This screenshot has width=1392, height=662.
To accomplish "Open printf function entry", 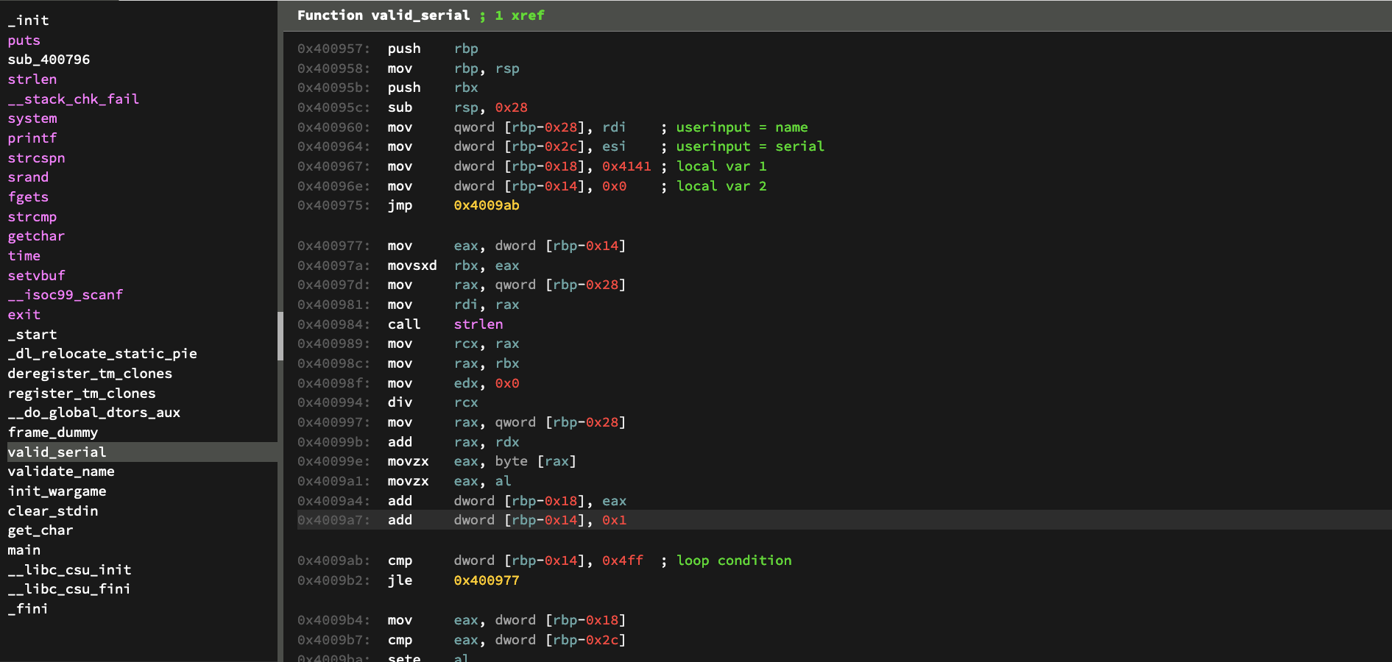I will (32, 138).
